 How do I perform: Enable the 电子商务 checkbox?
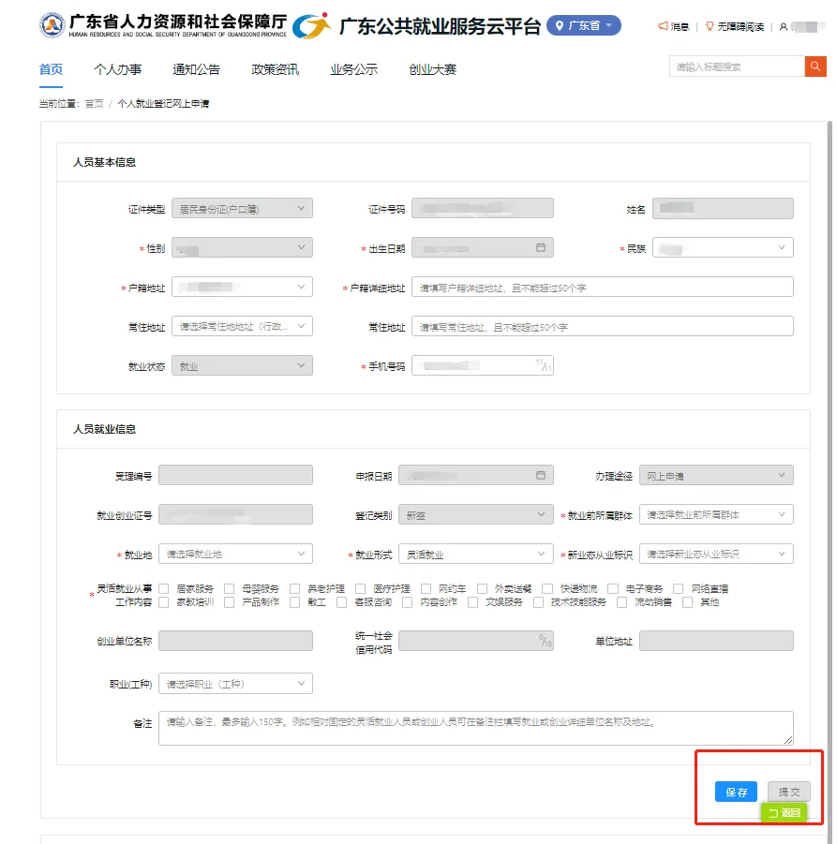(x=613, y=588)
